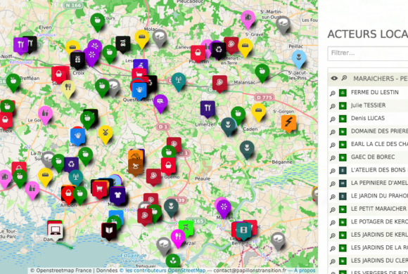This screenshot has height=274, width=408.
Task: Click the contact@papillonstransition.fr address
Action: coord(250,270)
